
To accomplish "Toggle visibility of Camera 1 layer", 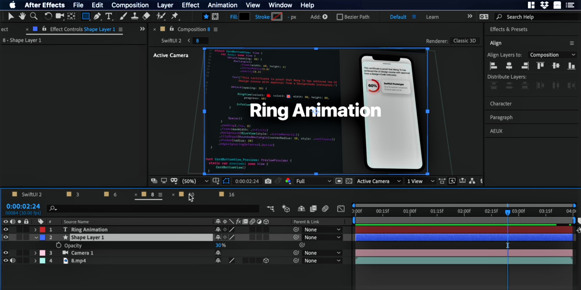I will coord(5,253).
